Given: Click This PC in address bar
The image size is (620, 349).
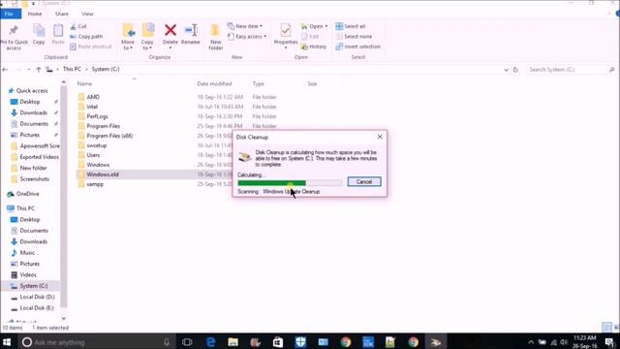Looking at the screenshot, I should pyautogui.click(x=72, y=69).
